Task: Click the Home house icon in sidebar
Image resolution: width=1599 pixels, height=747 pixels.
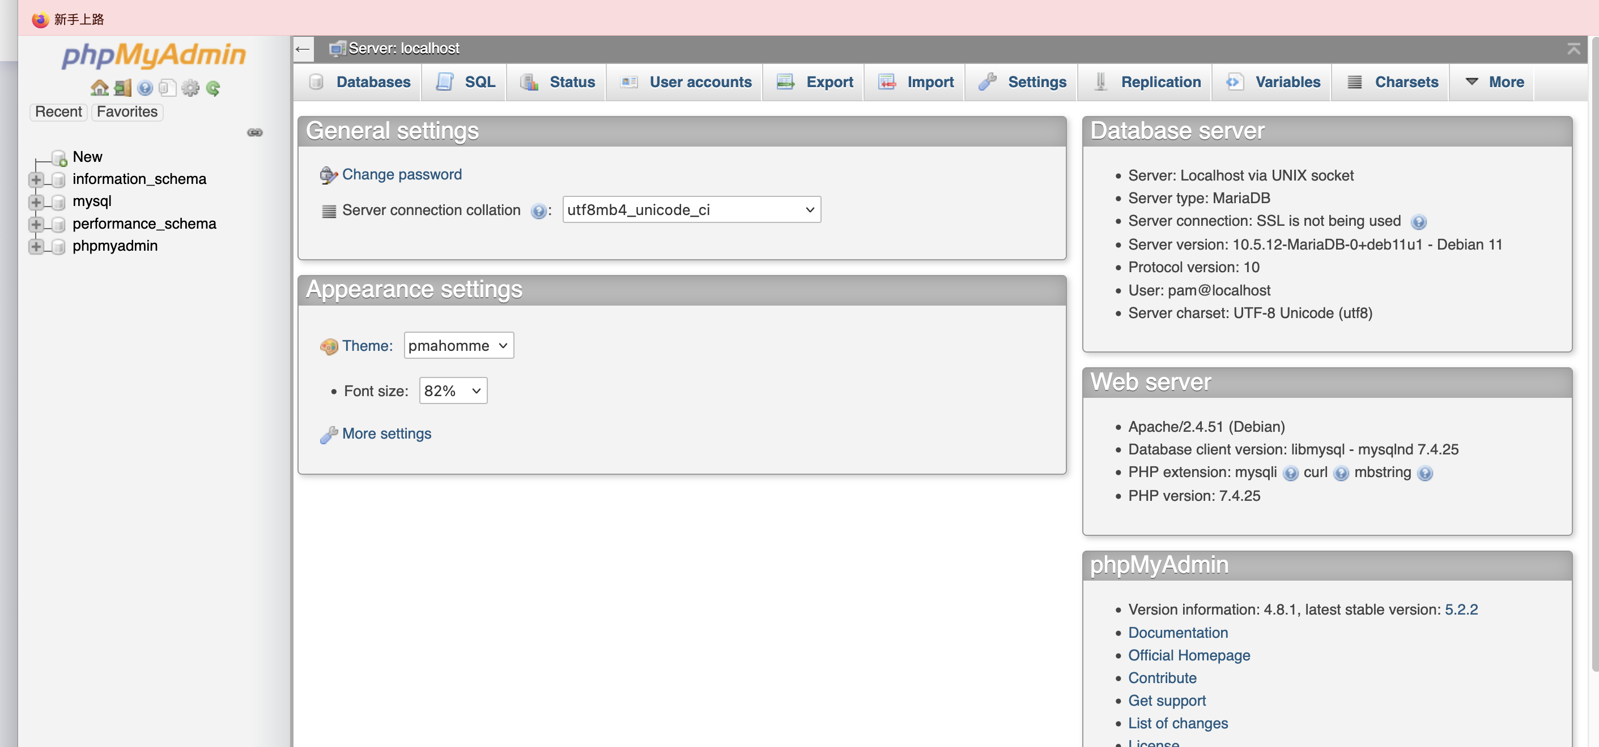Action: coord(99,88)
